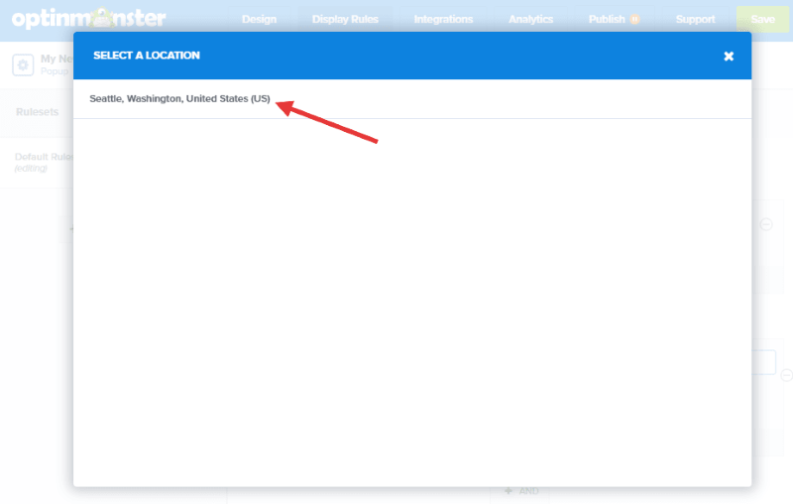
Task: Open the Display Rules tab
Action: (x=345, y=19)
